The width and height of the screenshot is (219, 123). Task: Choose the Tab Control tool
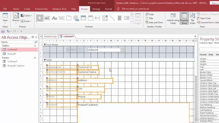coord(69,18)
